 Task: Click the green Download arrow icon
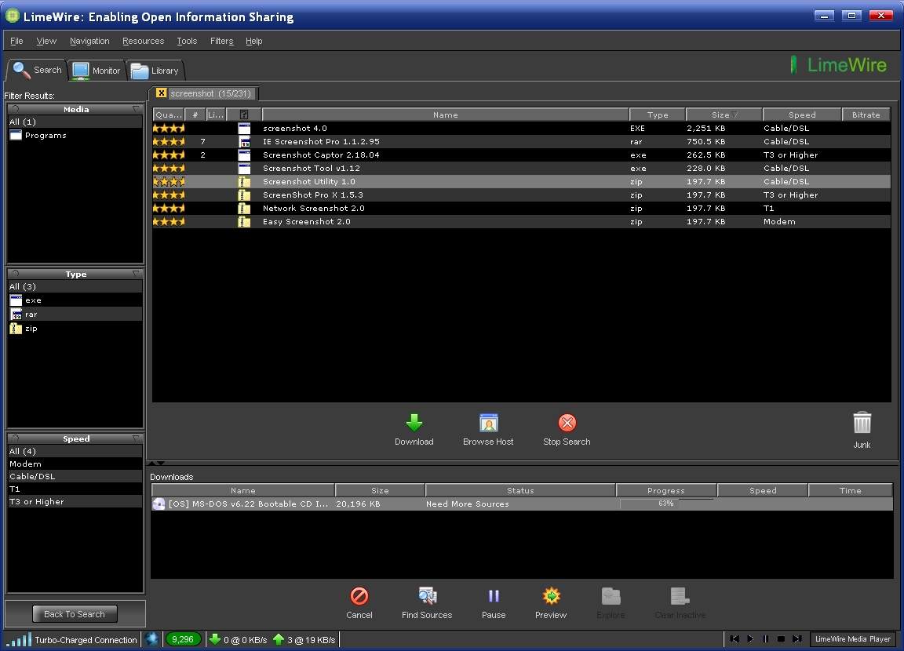tap(414, 424)
